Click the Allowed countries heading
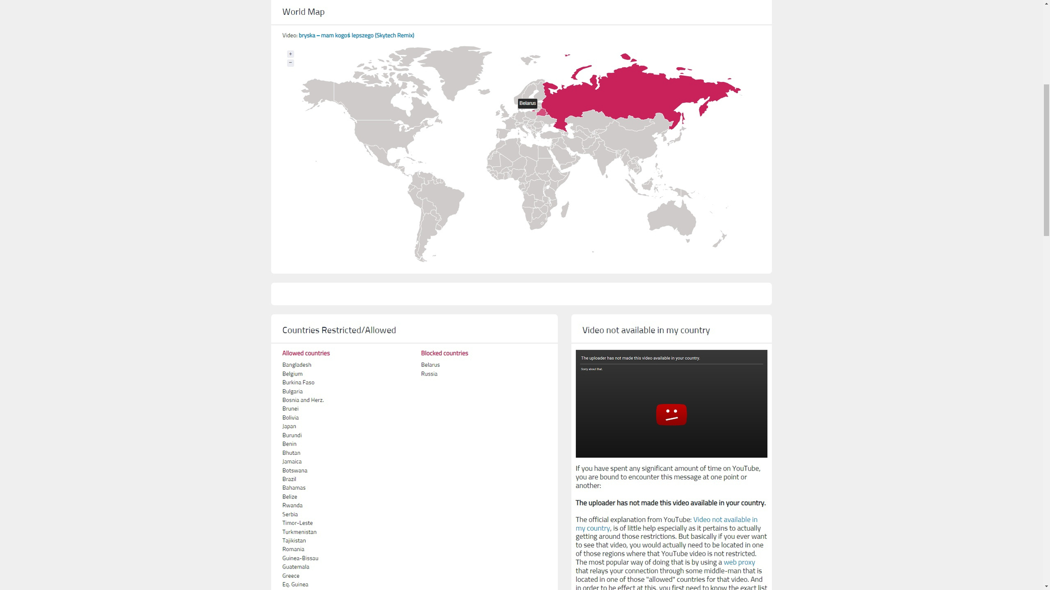This screenshot has width=1050, height=590. coord(306,353)
